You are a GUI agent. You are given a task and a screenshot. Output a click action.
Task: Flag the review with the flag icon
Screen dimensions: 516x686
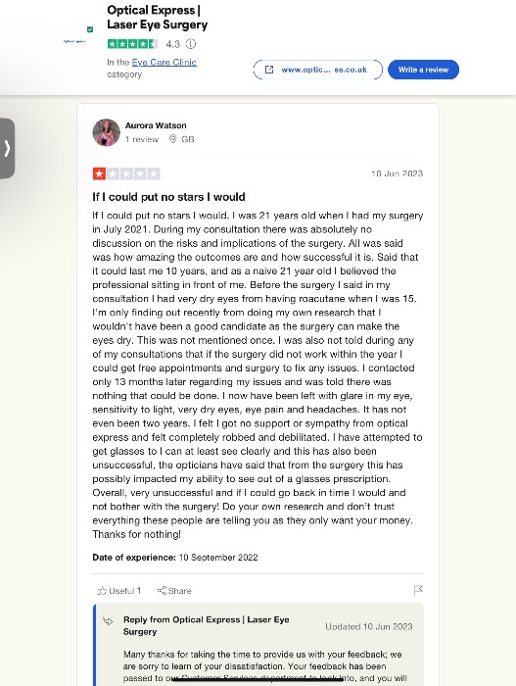click(418, 590)
